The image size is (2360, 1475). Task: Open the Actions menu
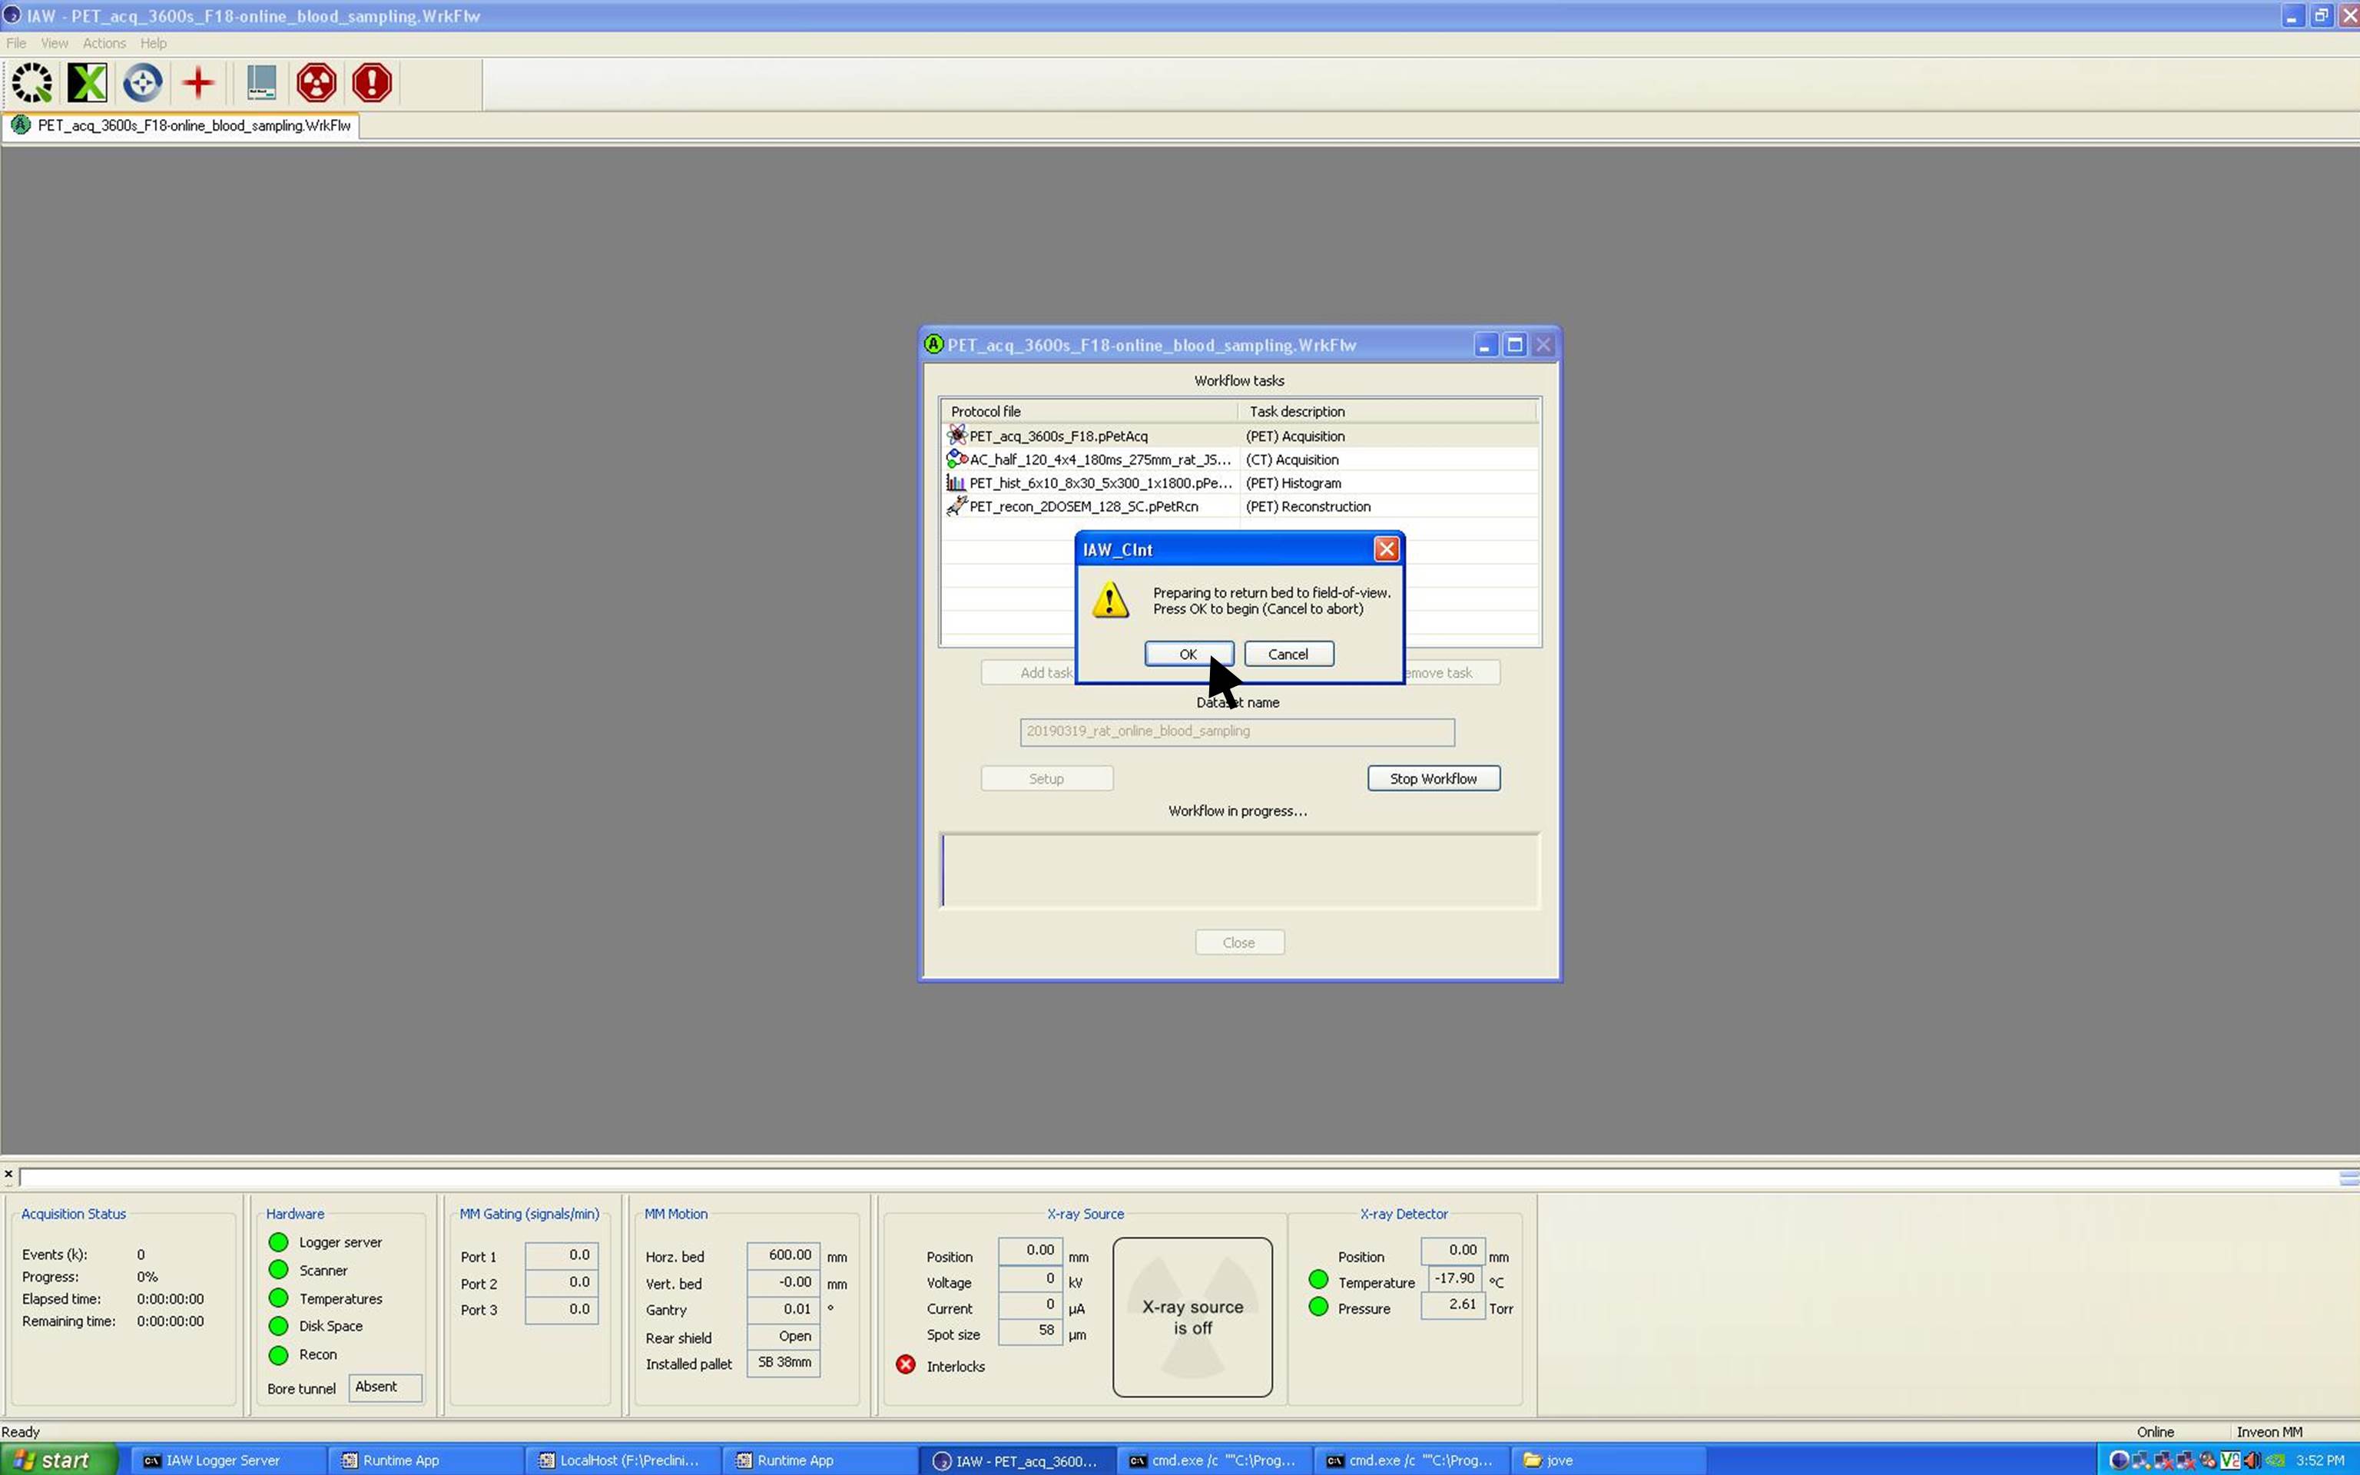[x=104, y=43]
